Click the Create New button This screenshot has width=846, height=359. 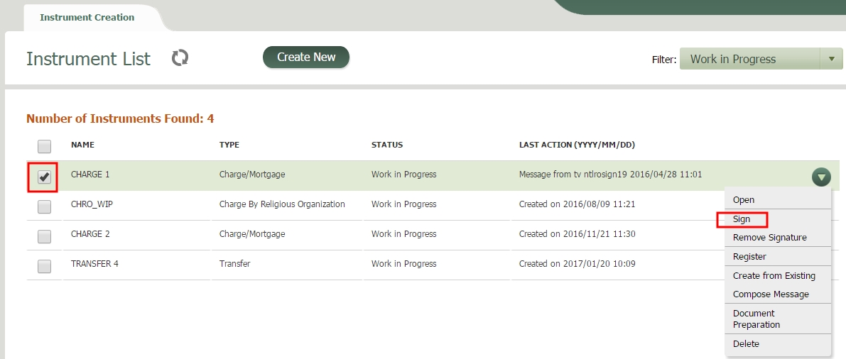coord(306,57)
